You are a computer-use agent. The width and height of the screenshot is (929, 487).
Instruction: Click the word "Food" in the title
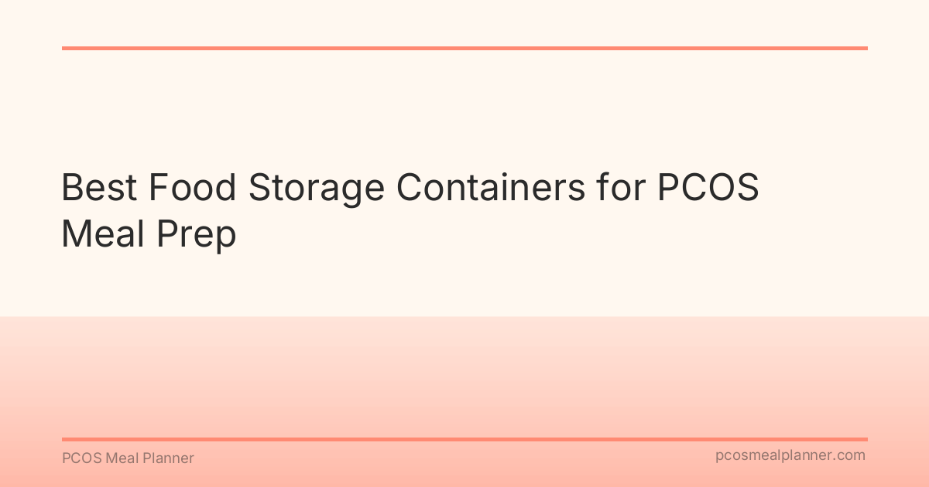pos(193,189)
